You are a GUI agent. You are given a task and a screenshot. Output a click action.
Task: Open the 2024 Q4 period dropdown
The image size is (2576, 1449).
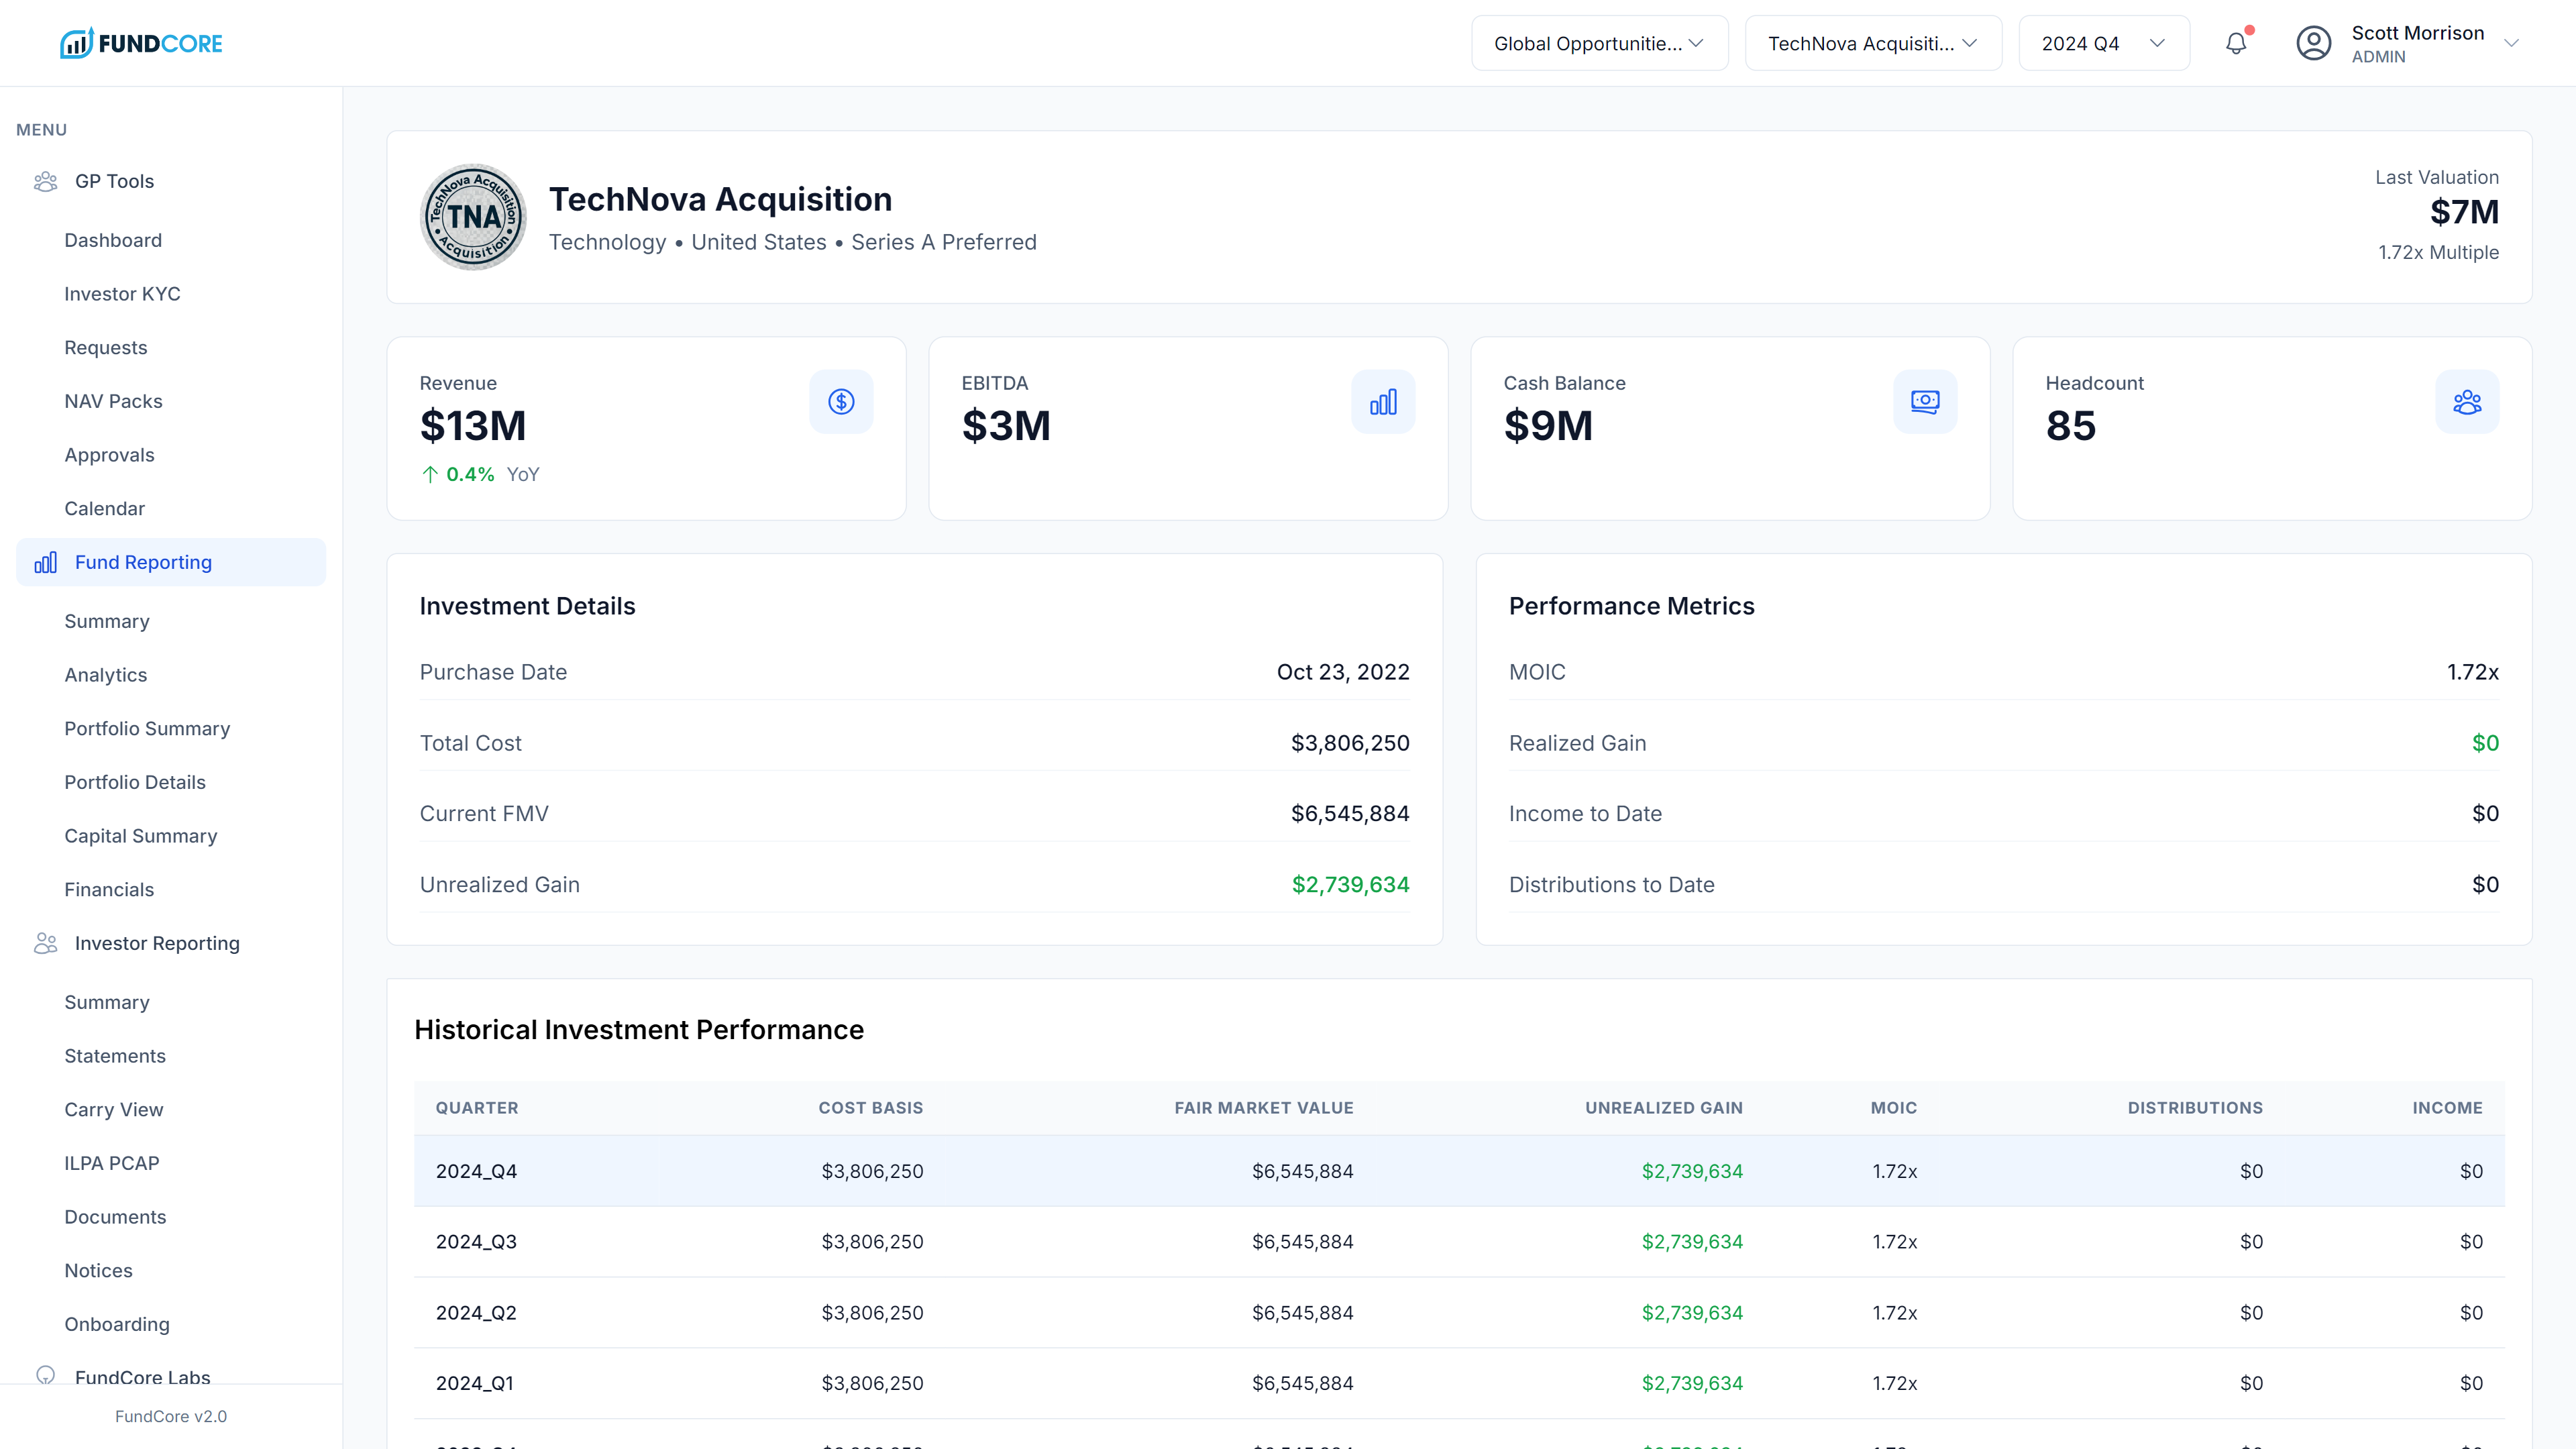[x=2102, y=42]
